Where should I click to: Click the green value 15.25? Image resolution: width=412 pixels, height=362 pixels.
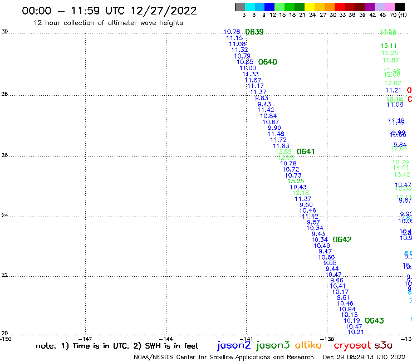point(296,181)
